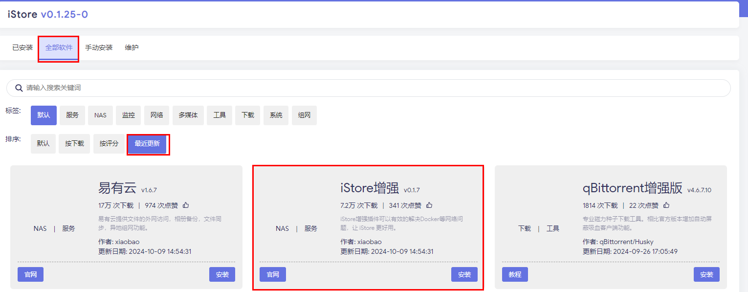Image resolution: width=748 pixels, height=292 pixels.
Task: Click 1814 次下载 count
Action: 600,205
